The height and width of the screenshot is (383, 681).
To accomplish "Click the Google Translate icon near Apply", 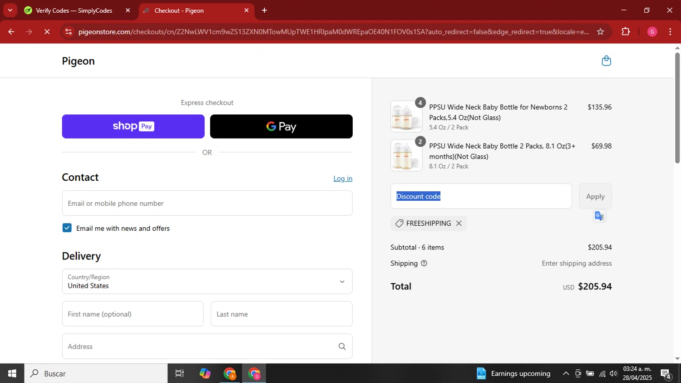I will tap(599, 216).
